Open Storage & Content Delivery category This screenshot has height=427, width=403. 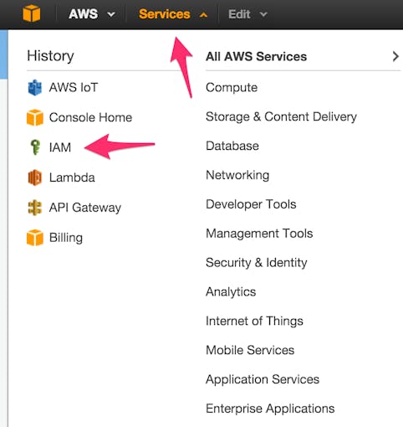coord(281,116)
